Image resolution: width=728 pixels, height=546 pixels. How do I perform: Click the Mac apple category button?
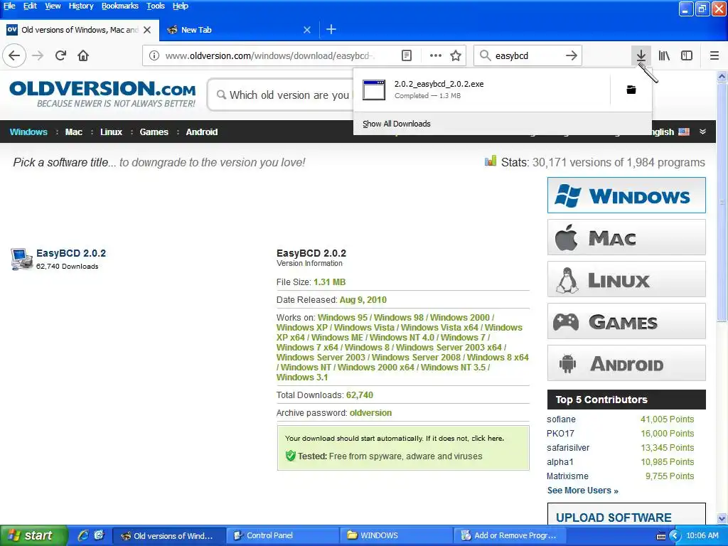(626, 237)
